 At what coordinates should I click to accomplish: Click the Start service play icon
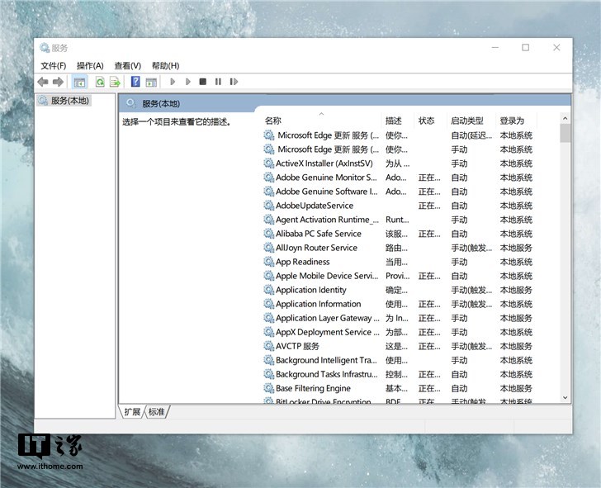pos(173,82)
